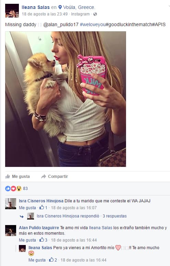The image size is (170, 266).
Task: Click the public globe privacy icon
Action: coord(95,14)
